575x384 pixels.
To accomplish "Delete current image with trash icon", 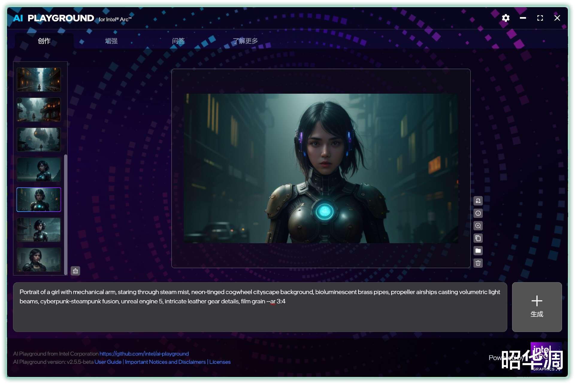I will (478, 263).
